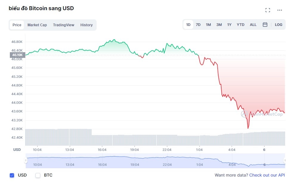Select the 1D time range icon button

(x=188, y=25)
